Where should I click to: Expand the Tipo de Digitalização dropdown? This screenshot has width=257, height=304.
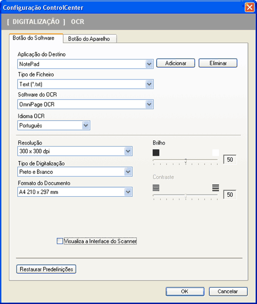[x=128, y=172]
